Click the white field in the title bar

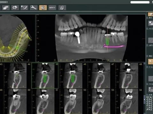coord(140,2)
